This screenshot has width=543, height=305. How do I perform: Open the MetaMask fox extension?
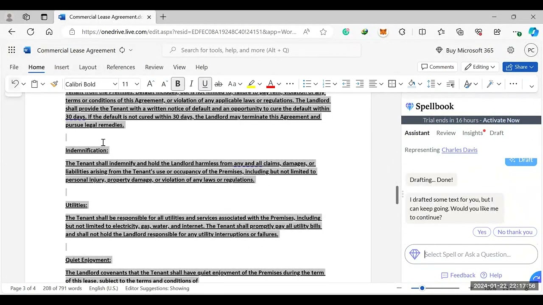(x=383, y=32)
